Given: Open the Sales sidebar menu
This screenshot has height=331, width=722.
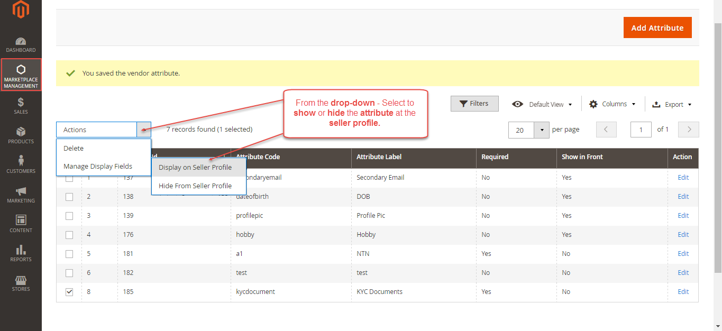Looking at the screenshot, I should click(x=21, y=105).
